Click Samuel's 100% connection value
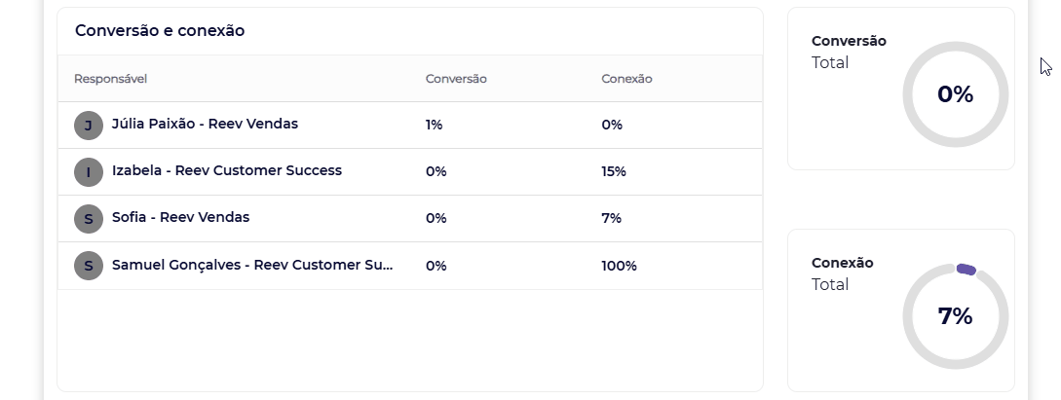Viewport: 1061px width, 400px height. click(x=619, y=267)
